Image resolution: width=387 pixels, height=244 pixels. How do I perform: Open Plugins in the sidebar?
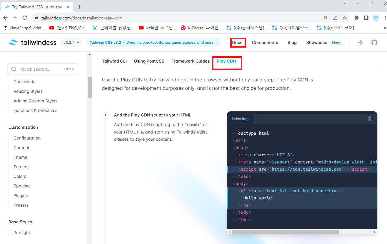tap(21, 195)
